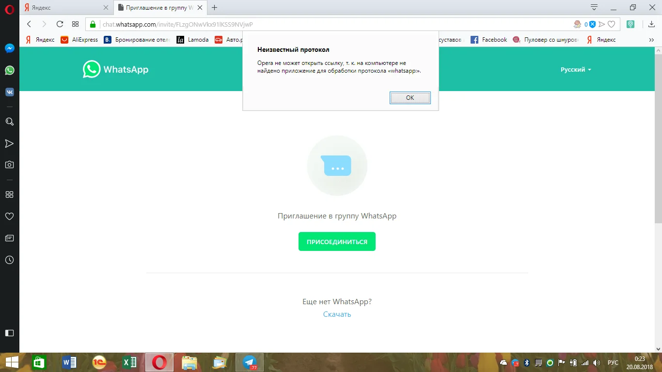Image resolution: width=662 pixels, height=372 pixels.
Task: Open OneDrive cloud icon in system tray
Action: [x=504, y=363]
